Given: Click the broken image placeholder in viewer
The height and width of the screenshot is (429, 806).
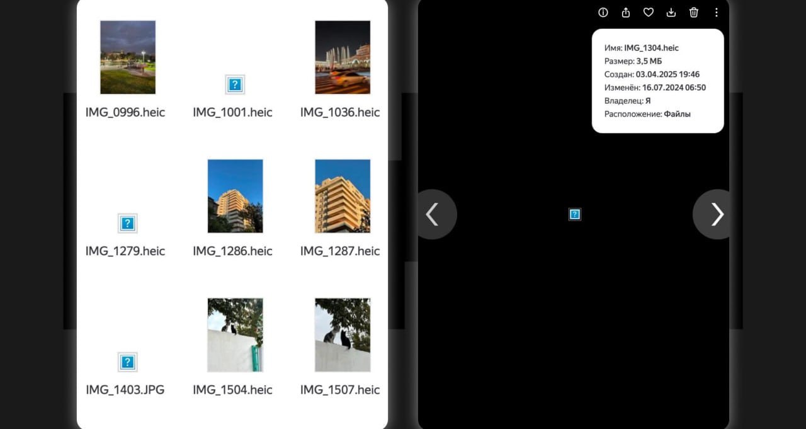Looking at the screenshot, I should tap(575, 214).
